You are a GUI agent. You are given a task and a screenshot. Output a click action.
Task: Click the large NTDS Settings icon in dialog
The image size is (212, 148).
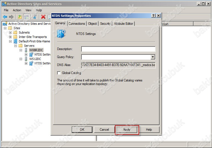(x=61, y=34)
